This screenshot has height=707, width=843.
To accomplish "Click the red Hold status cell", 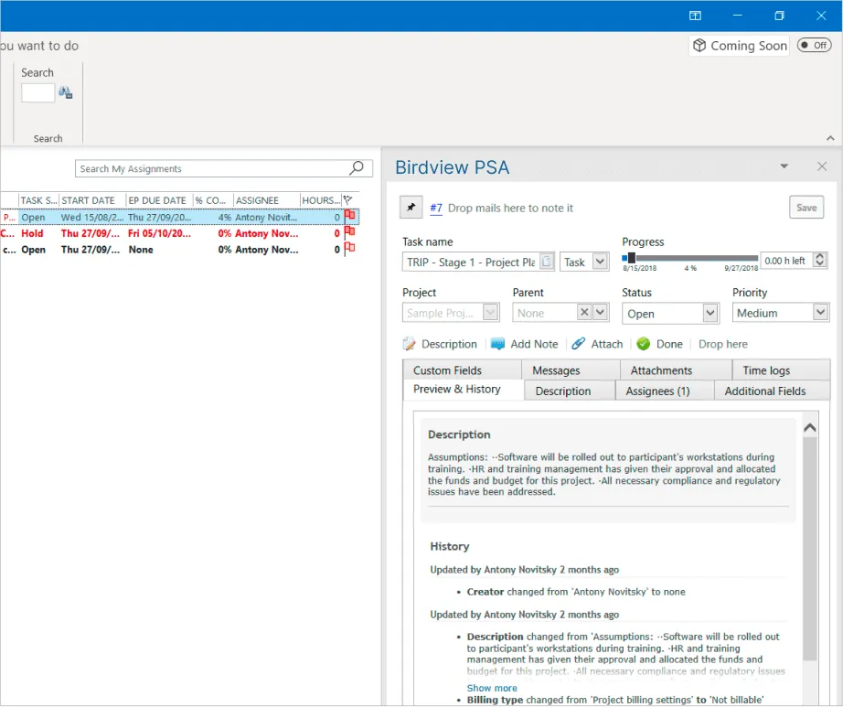I will (x=32, y=233).
